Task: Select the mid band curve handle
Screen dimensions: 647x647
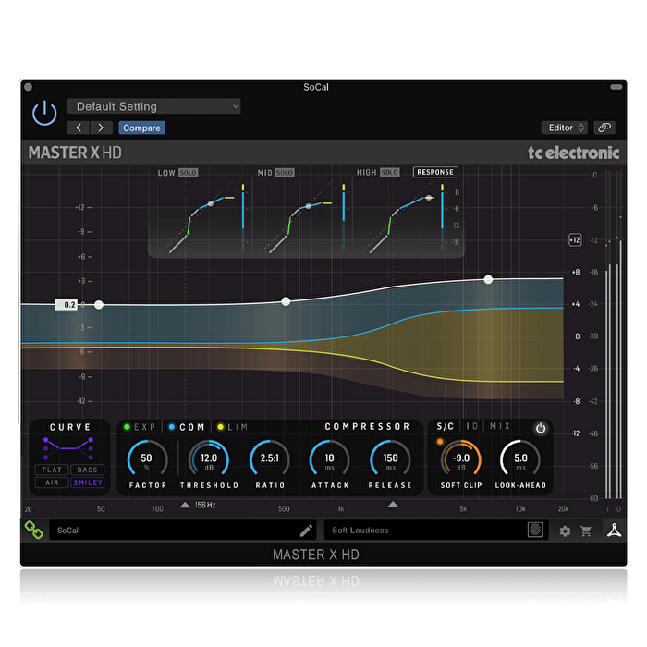Action: 286,301
